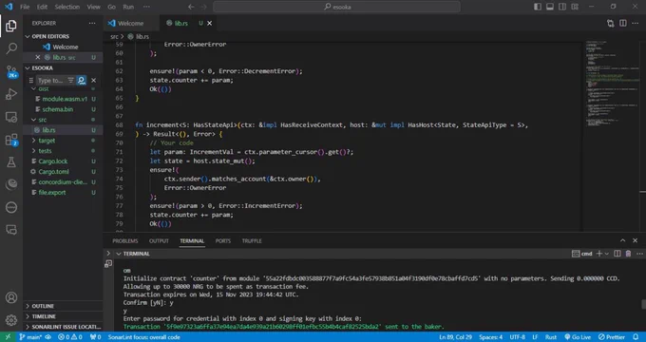Open the Search view in activity bar
This screenshot has width=646, height=342.
(x=11, y=48)
